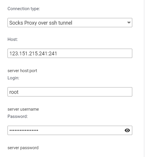
Task: Open the Socks Proxy over ssh tunnel combo box
Action: [x=70, y=23]
